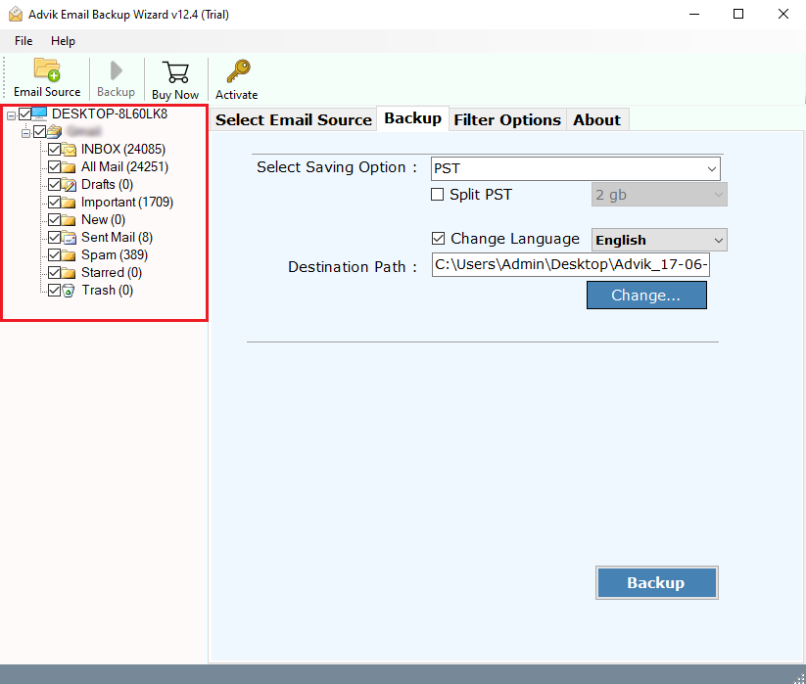Click the blurred account mailbox icon
The height and width of the screenshot is (684, 806).
(55, 132)
